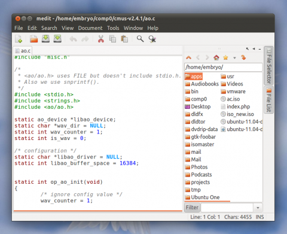Toggle the File List side tab
Viewport: 287px width, 234px height.
point(268,99)
